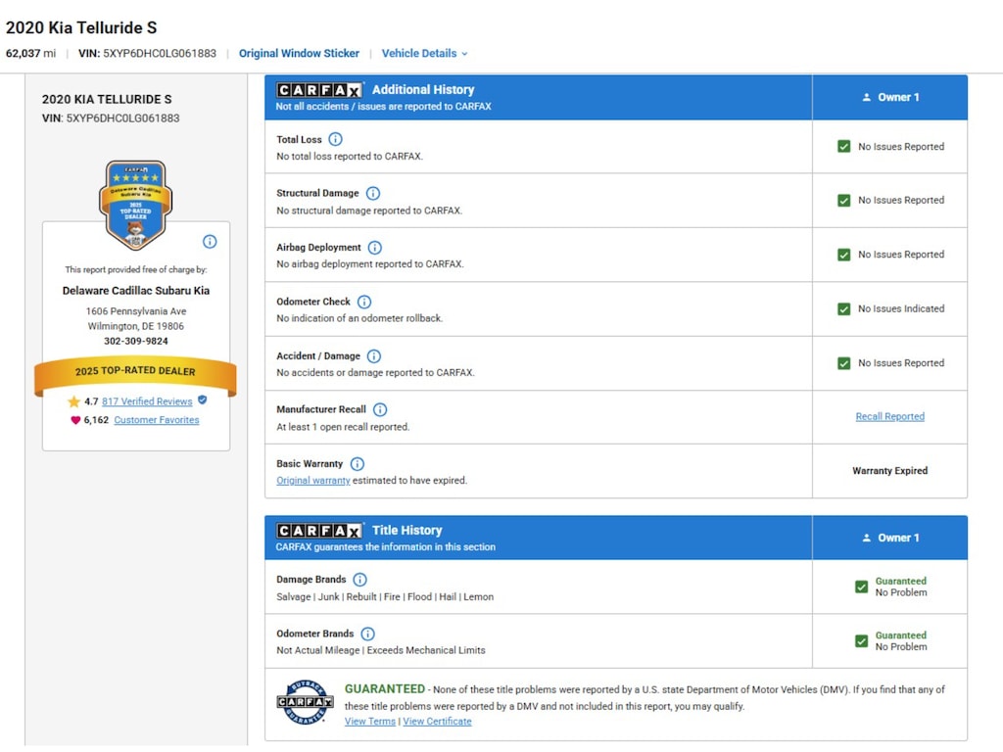Open the Manufacturer Recall info icon
The height and width of the screenshot is (752, 1003).
tap(380, 410)
